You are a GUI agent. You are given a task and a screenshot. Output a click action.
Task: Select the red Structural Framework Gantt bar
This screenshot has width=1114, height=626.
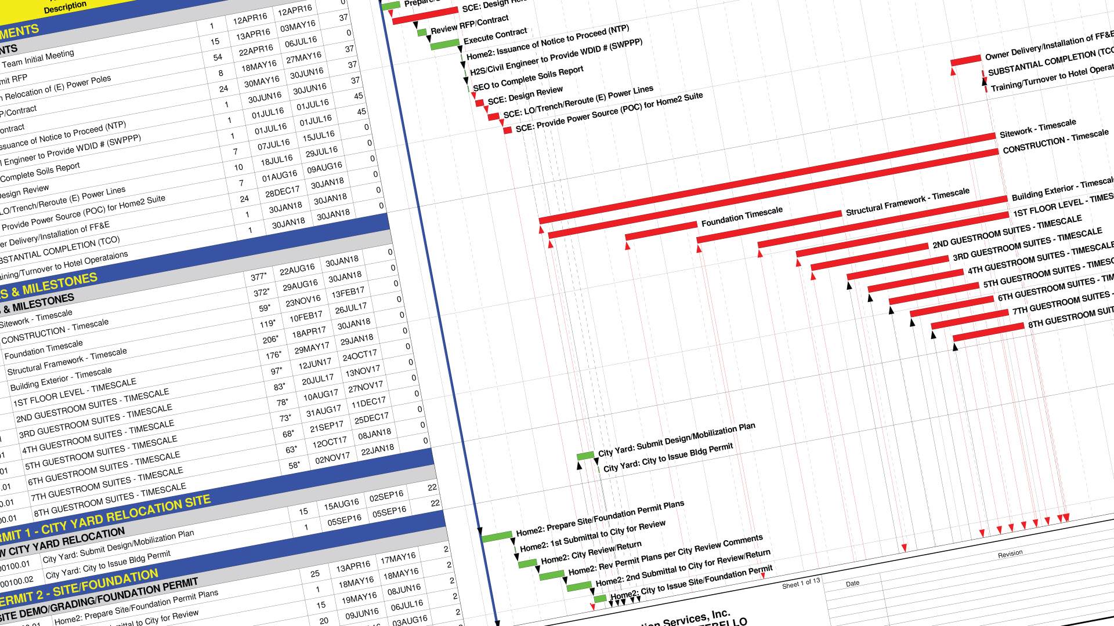tap(769, 226)
